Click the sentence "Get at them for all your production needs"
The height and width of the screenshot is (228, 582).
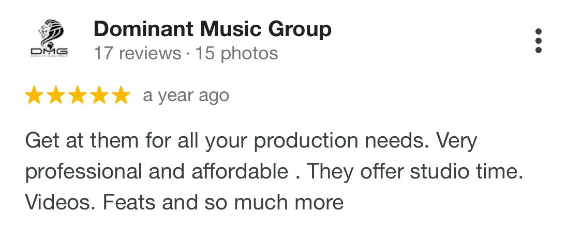tap(227, 141)
